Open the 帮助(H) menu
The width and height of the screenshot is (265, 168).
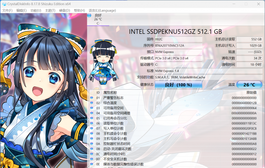(79, 11)
